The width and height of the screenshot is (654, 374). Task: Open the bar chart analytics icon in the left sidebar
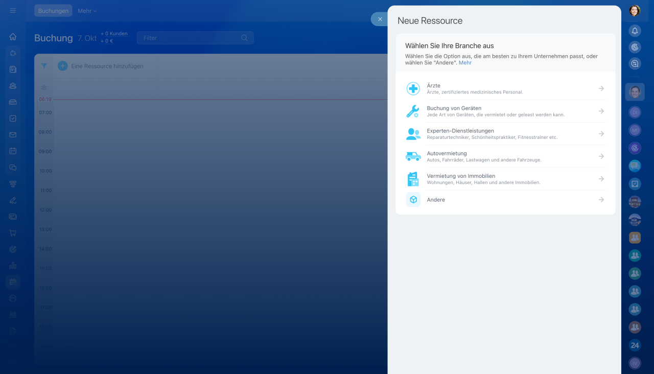pyautogui.click(x=13, y=266)
